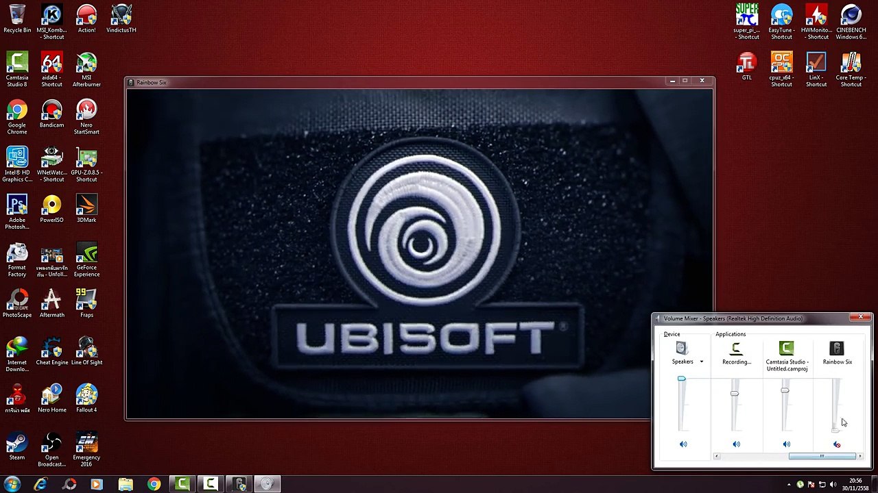
Task: Select the CINEBENCH desktop icon
Action: coord(851,21)
